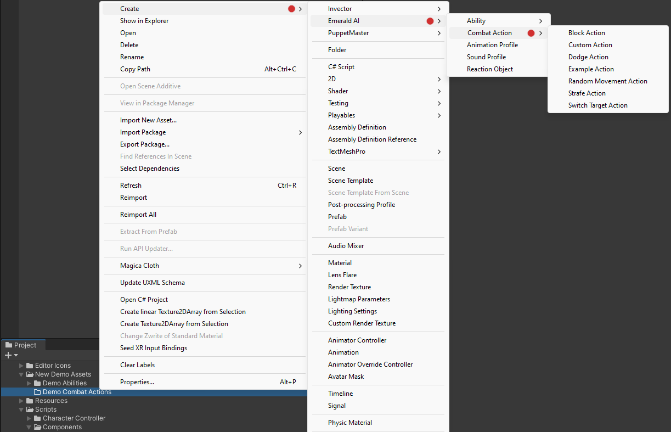Screen dimensions: 671x432
Task: Create a new C# Script
Action: tap(379, 67)
